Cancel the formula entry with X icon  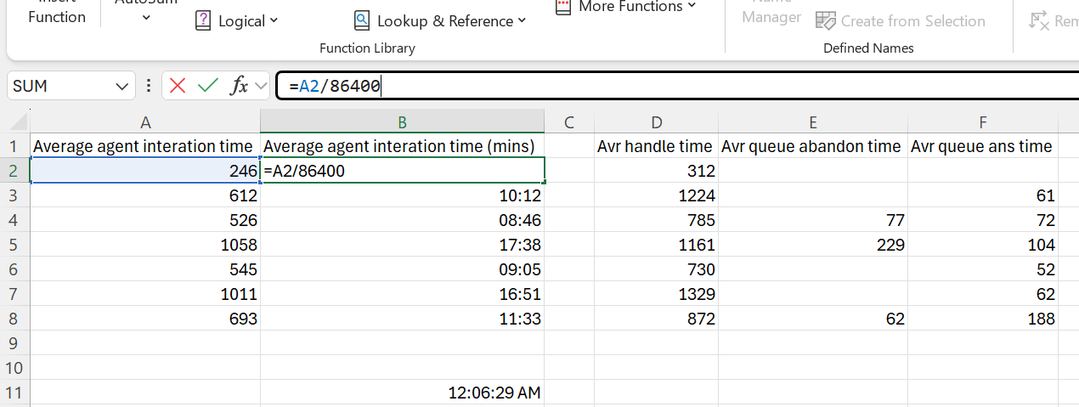(178, 85)
